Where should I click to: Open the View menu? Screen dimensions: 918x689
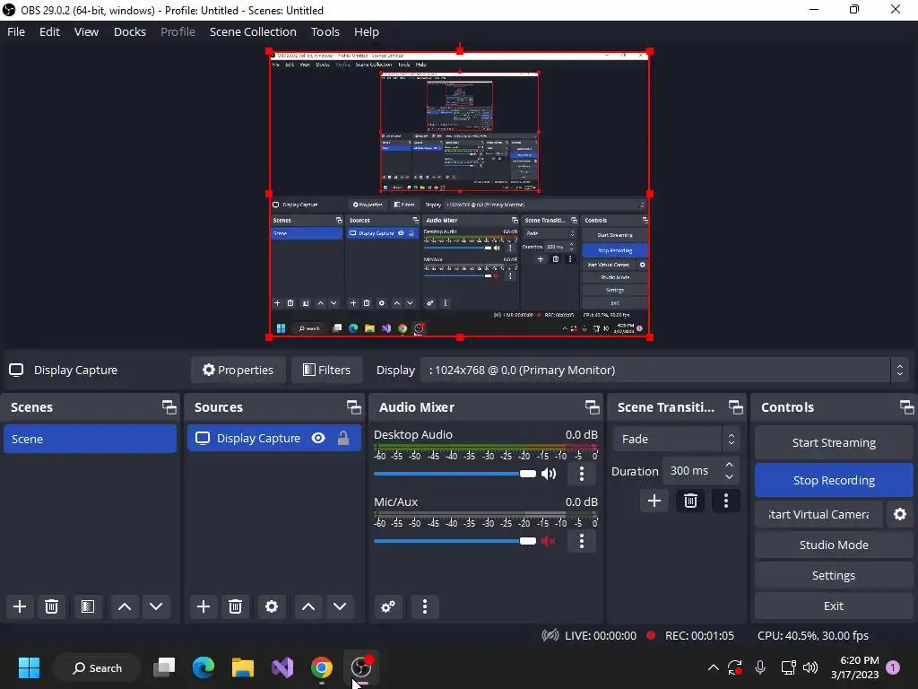click(x=86, y=31)
